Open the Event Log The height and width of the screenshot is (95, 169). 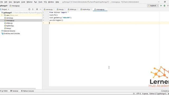point(165,91)
